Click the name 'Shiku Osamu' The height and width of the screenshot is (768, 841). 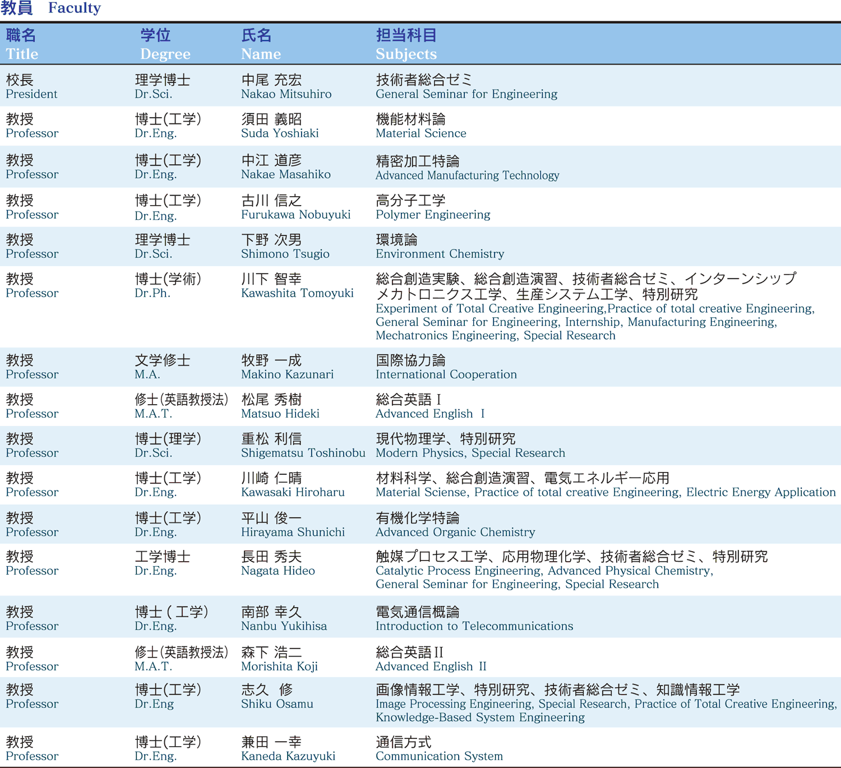(277, 704)
